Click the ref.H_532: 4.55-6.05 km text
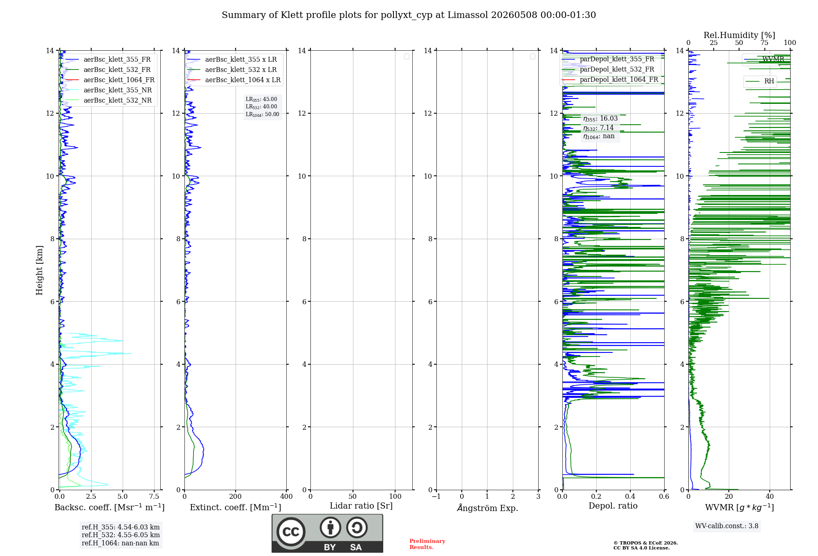Screen dimensions: 818x556 pyautogui.click(x=121, y=535)
